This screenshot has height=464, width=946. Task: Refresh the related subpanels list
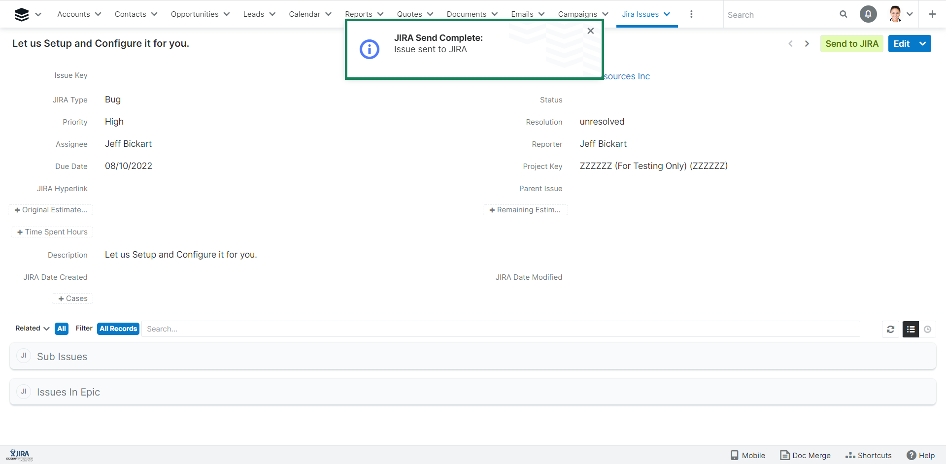(890, 329)
